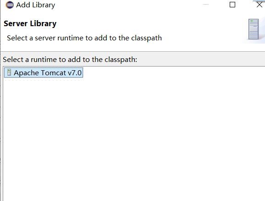Click the server tower banner image
The height and width of the screenshot is (201, 265).
254,29
